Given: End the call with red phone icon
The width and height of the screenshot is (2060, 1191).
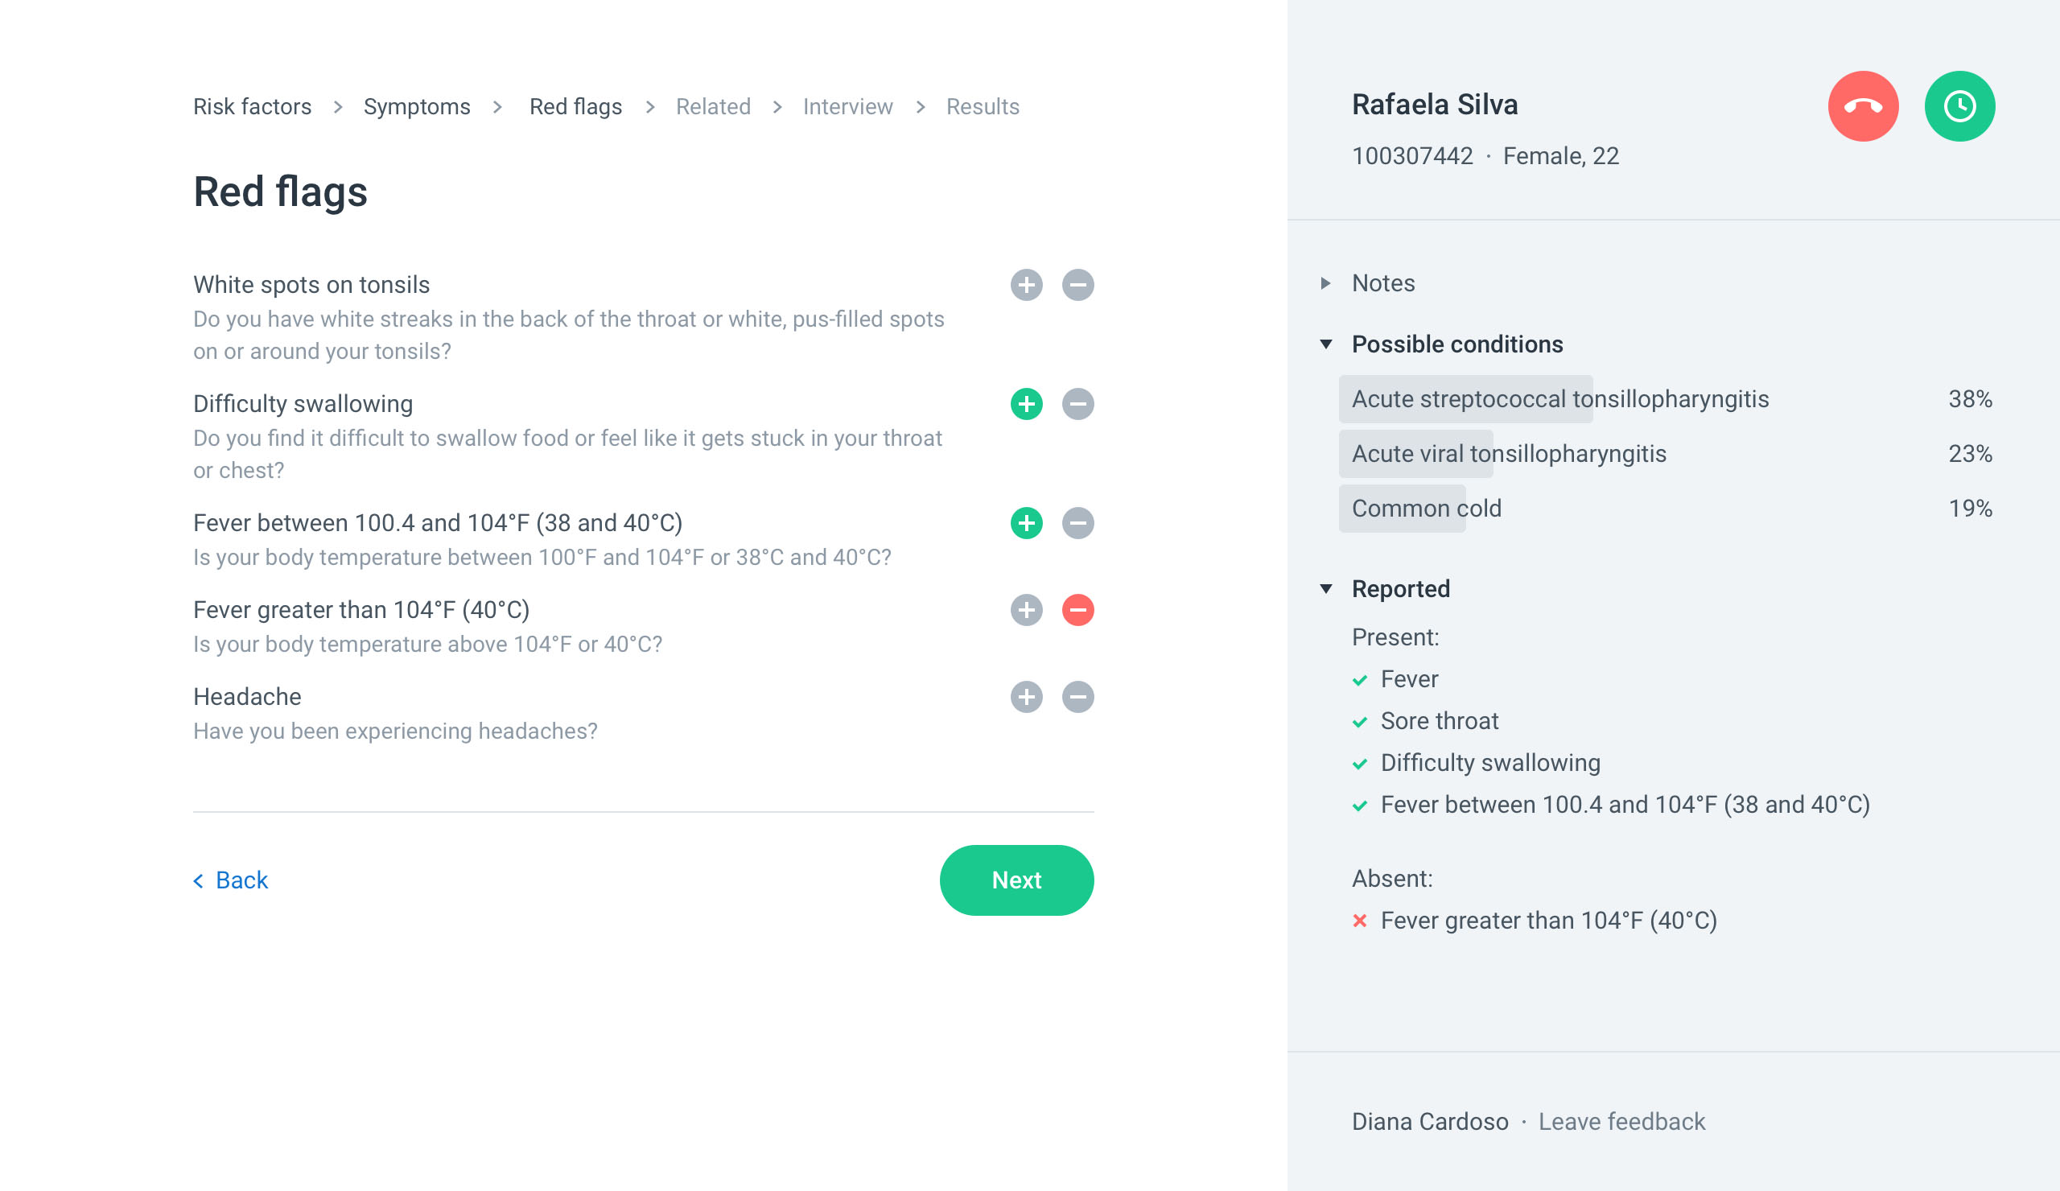Looking at the screenshot, I should click(1863, 106).
